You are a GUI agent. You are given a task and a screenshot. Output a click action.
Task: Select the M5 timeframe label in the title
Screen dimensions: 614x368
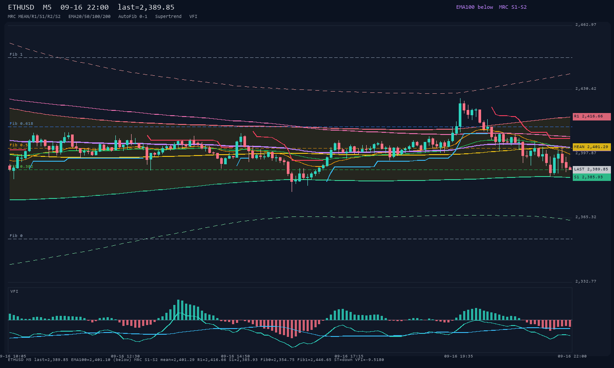(47, 7)
